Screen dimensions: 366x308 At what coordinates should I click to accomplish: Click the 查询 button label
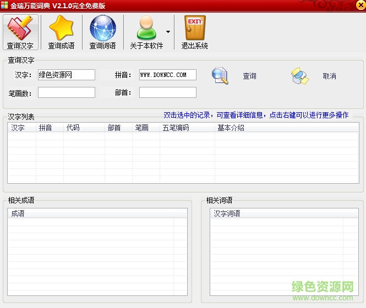tap(249, 76)
